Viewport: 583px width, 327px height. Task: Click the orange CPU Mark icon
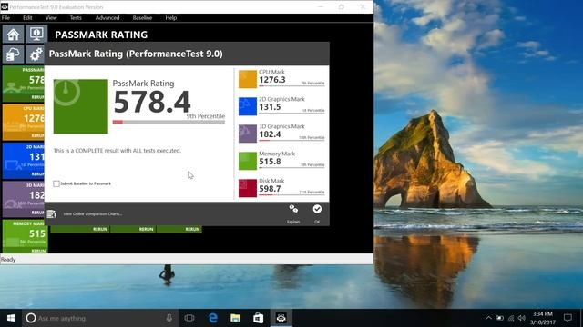point(248,79)
